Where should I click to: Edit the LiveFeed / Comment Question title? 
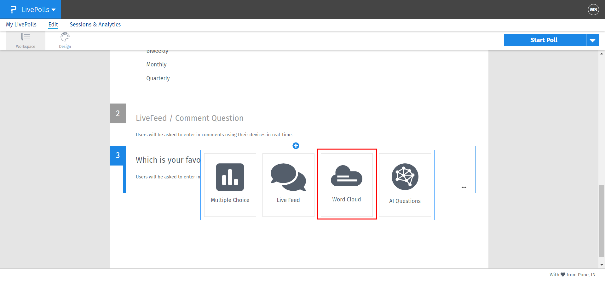(189, 118)
